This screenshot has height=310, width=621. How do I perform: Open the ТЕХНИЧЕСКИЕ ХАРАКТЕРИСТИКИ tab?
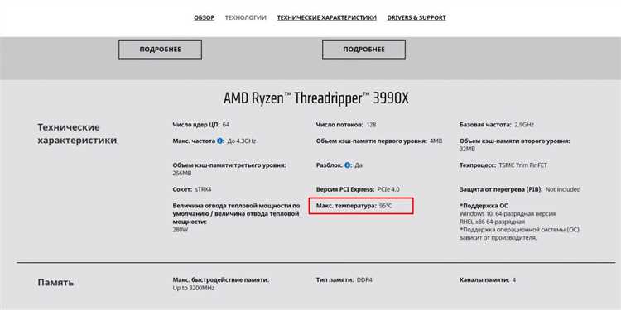coord(327,18)
